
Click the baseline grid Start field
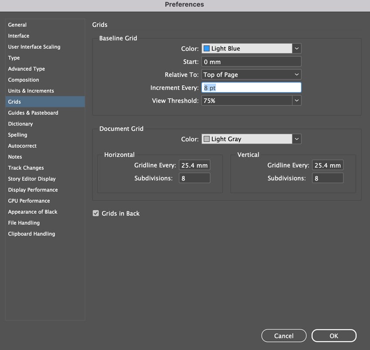pos(251,62)
